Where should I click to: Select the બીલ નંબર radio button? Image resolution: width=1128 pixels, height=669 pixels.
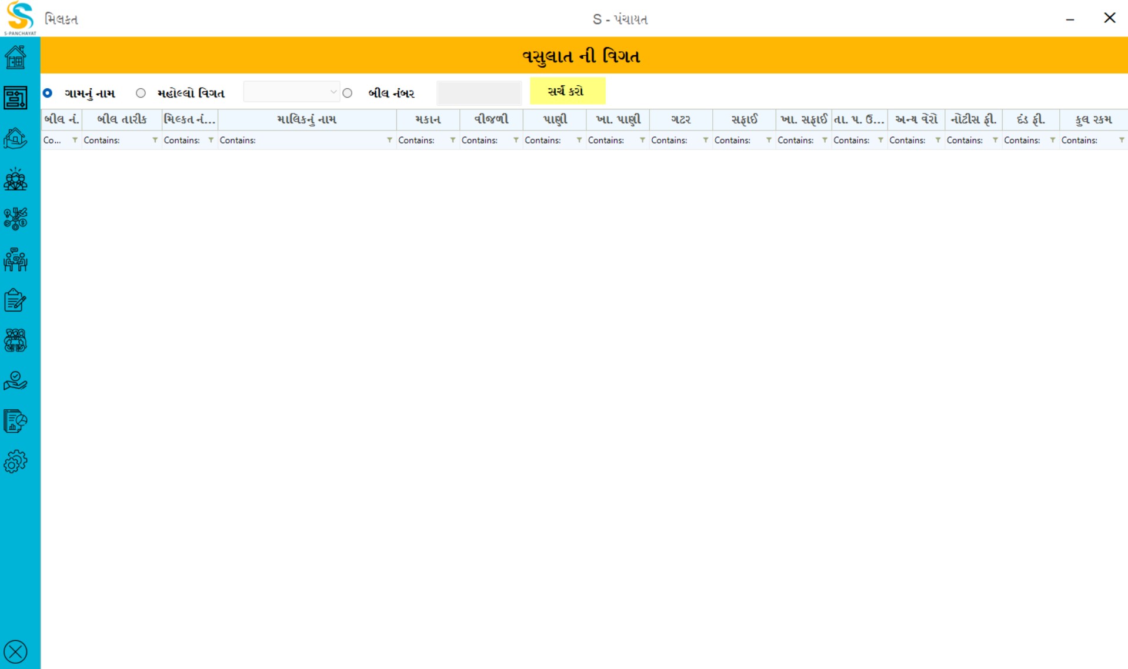[348, 93]
